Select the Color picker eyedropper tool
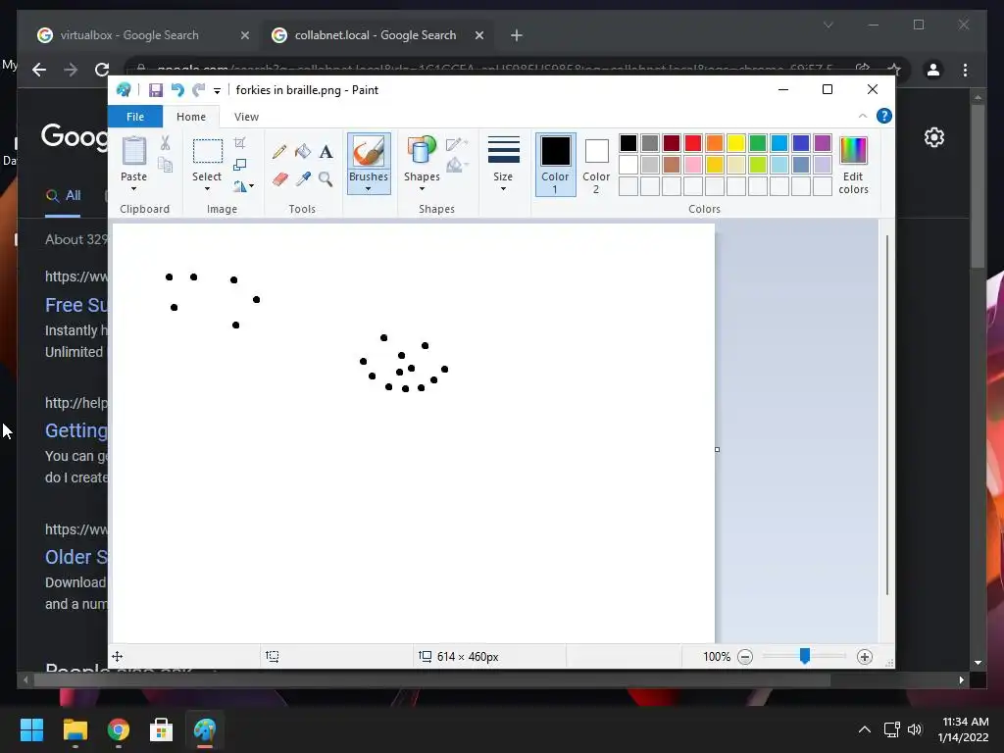The height and width of the screenshot is (753, 1004). coord(303,178)
